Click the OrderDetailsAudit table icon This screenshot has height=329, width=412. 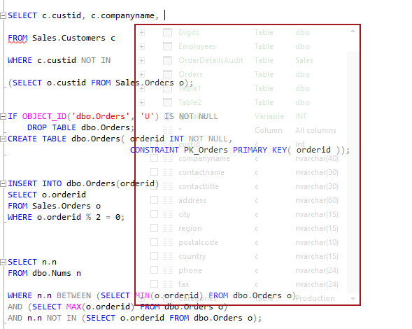167,60
